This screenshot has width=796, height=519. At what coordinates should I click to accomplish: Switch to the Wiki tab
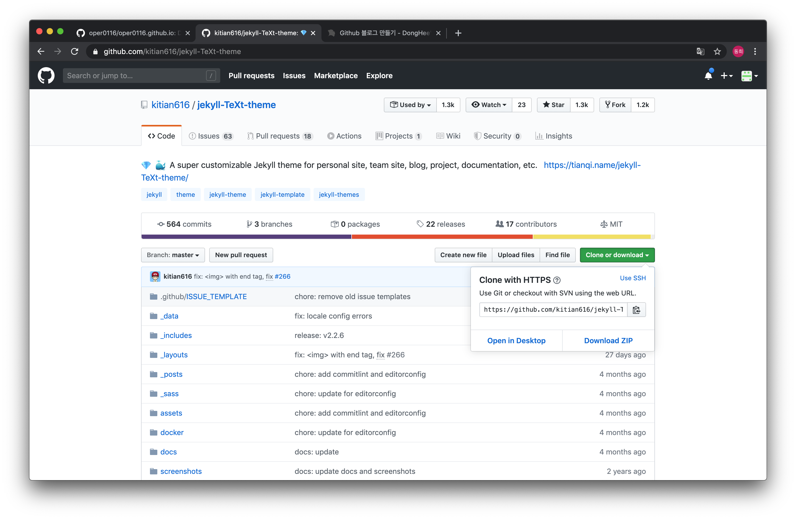[x=448, y=136]
